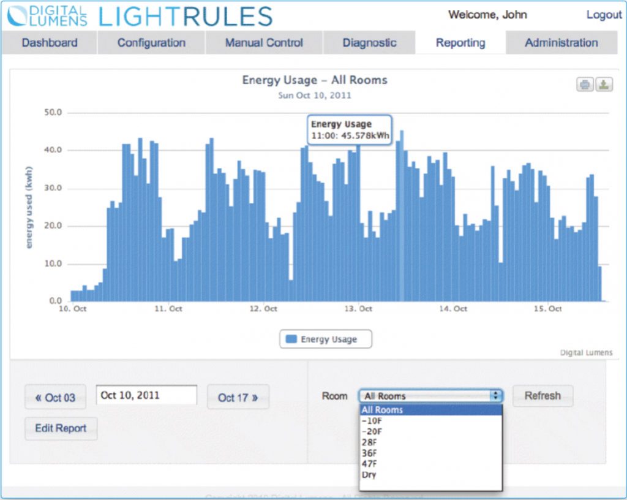Select the -20F room option

[x=430, y=431]
